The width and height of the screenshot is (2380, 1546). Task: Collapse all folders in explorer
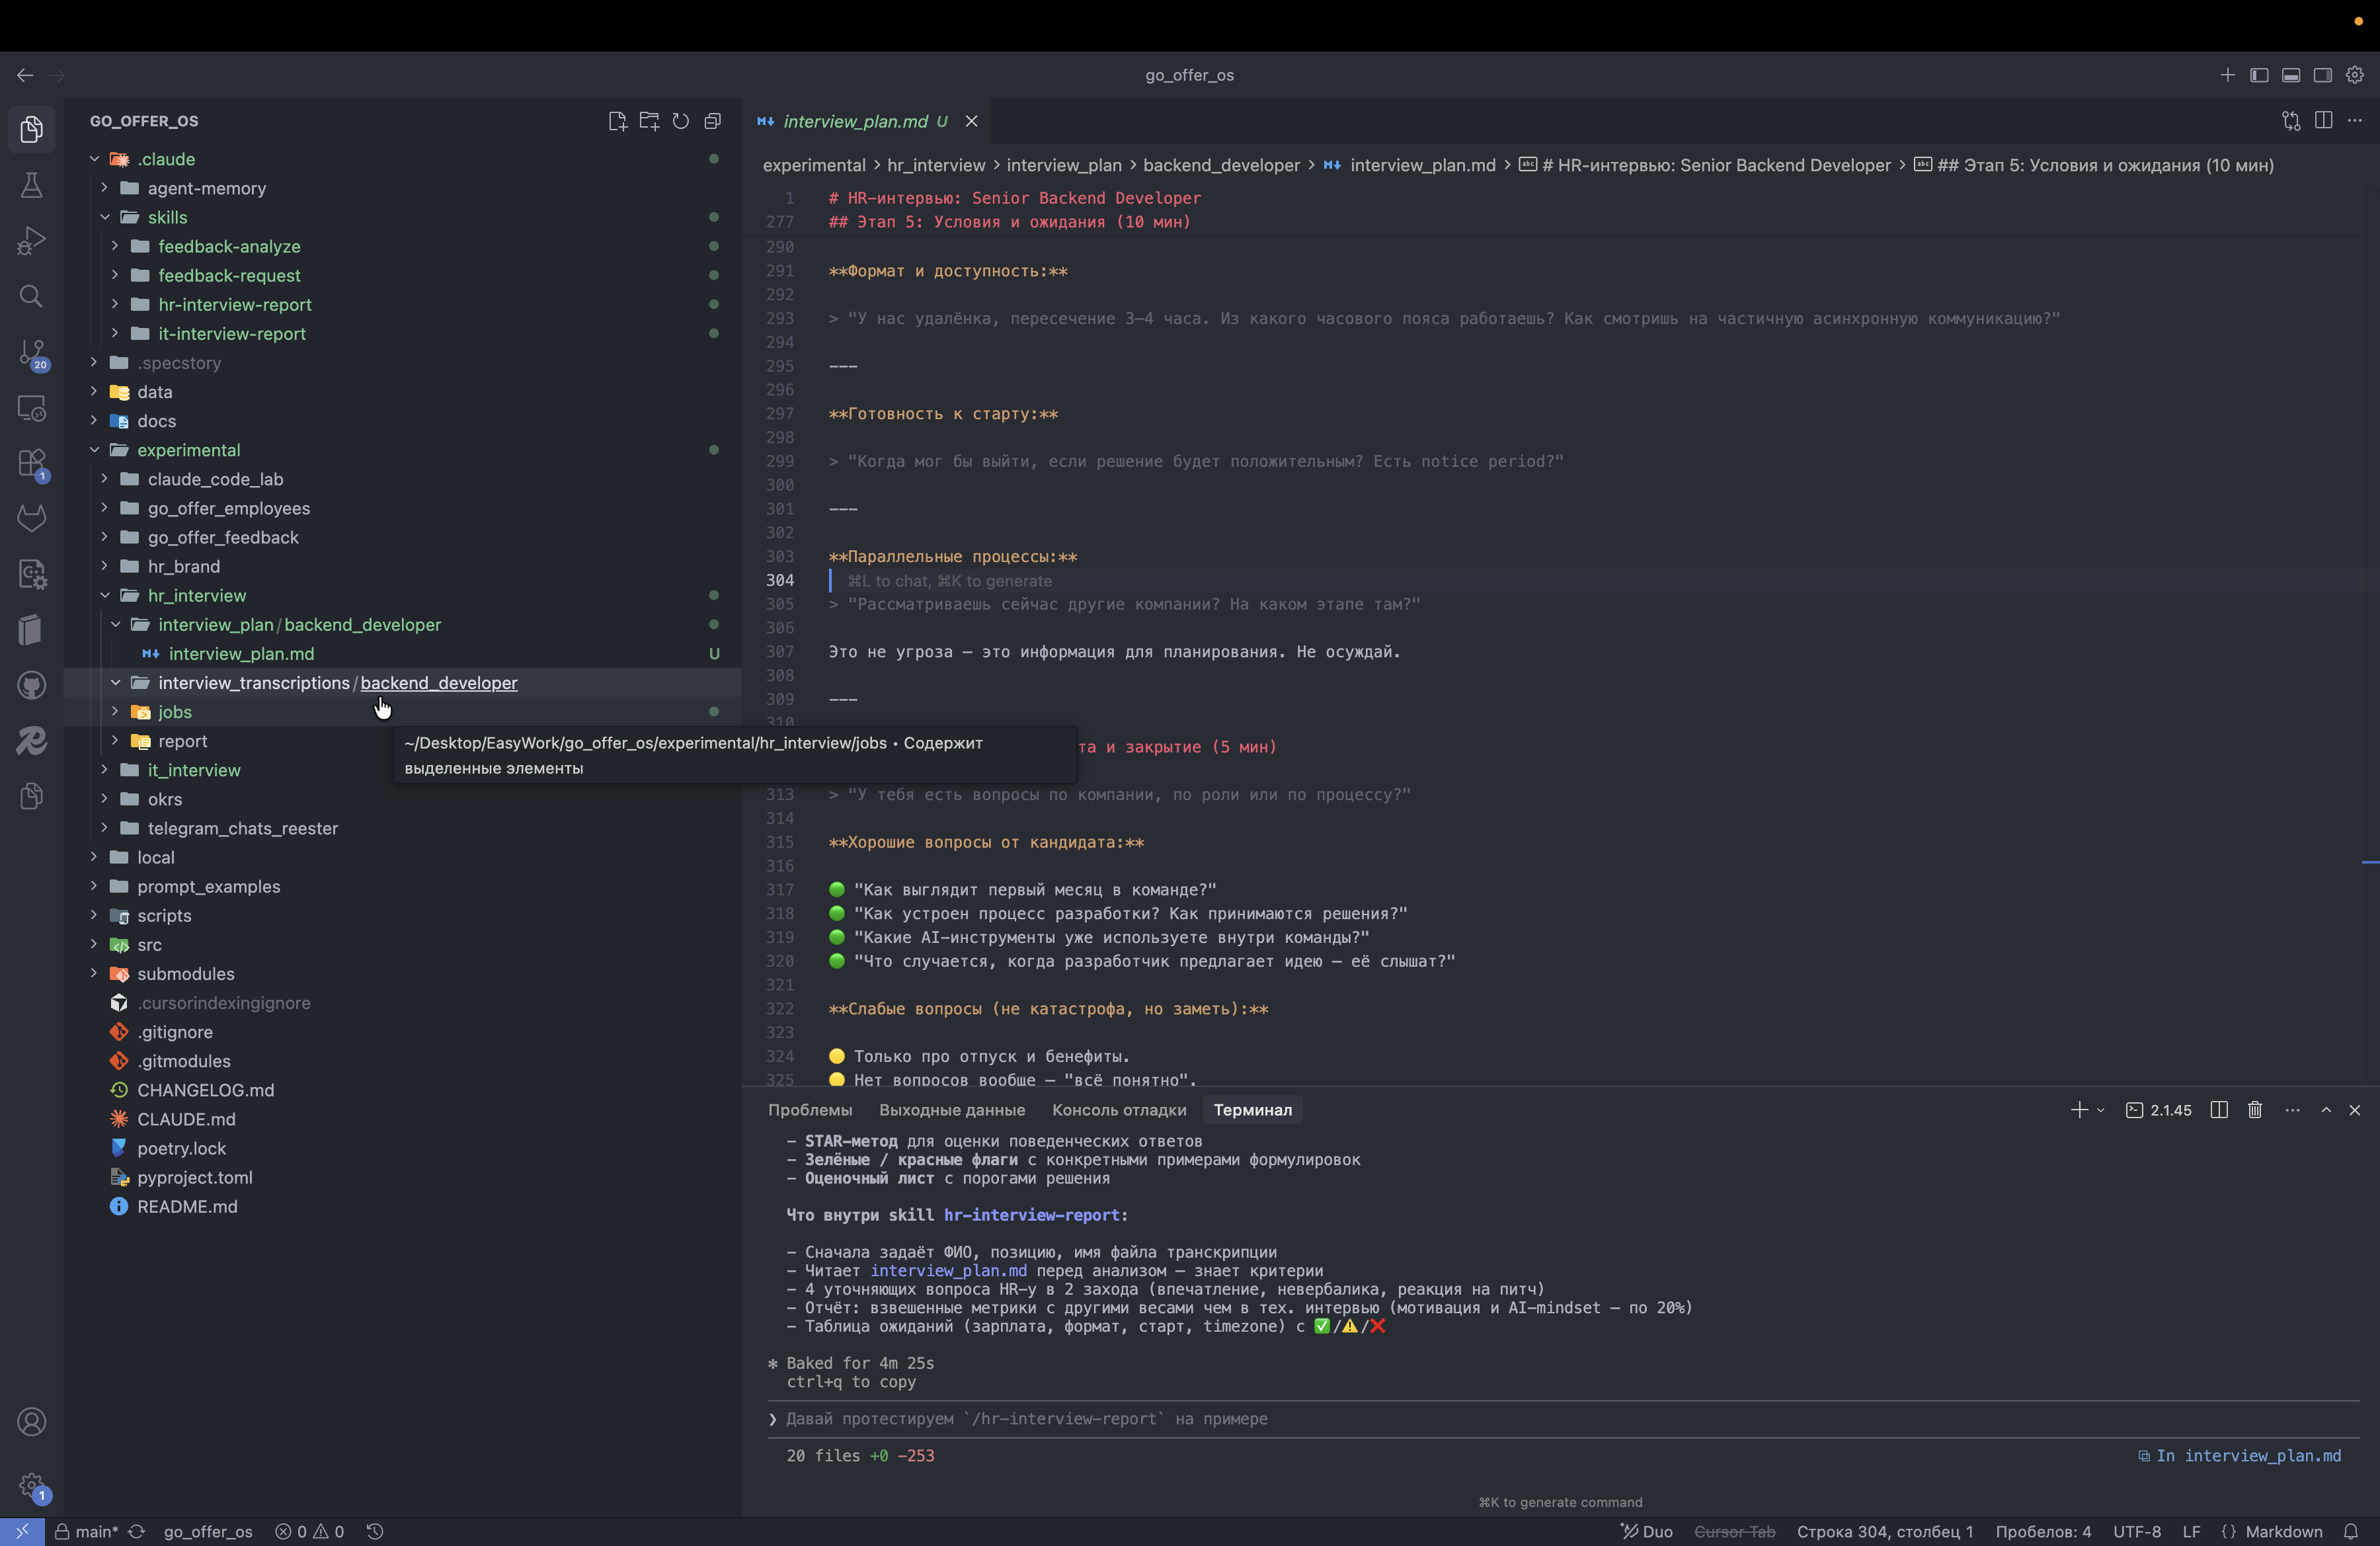713,121
